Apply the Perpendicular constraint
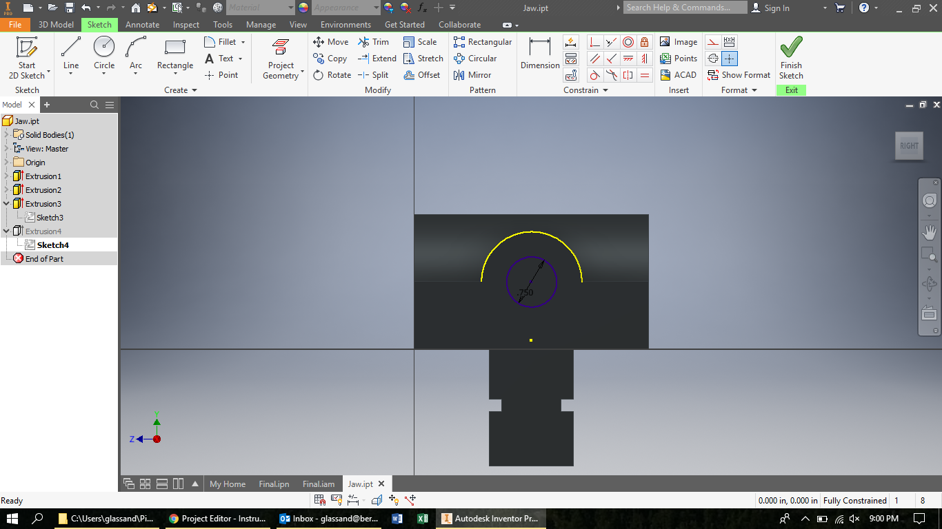This screenshot has height=529, width=942. 611,59
